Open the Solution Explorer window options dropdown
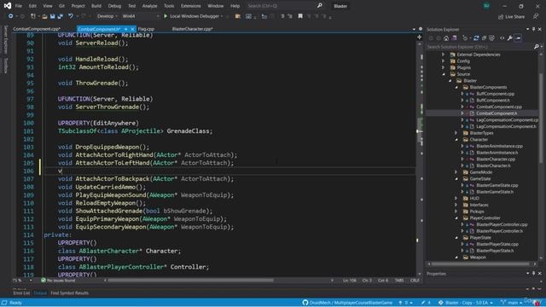The width and height of the screenshot is (546, 307). click(527, 30)
